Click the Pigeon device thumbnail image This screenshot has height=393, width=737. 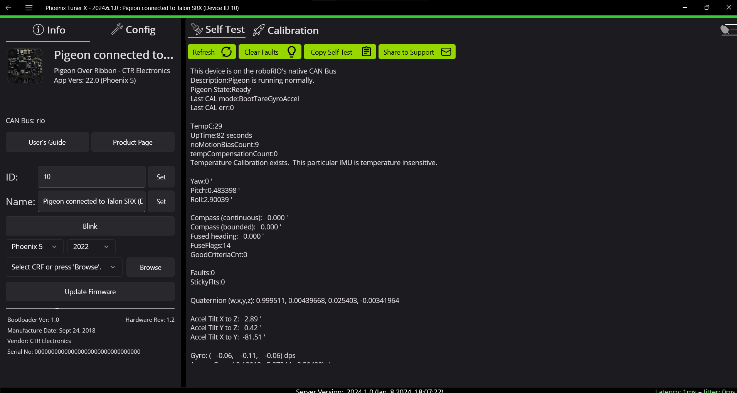tap(25, 66)
